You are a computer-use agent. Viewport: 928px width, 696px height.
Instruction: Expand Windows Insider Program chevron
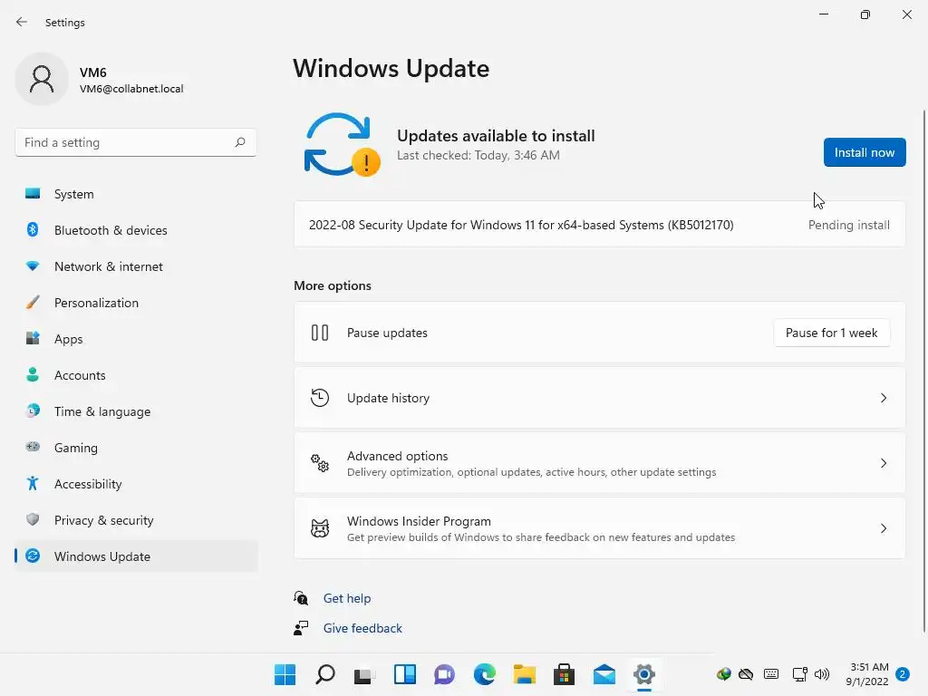[883, 528]
